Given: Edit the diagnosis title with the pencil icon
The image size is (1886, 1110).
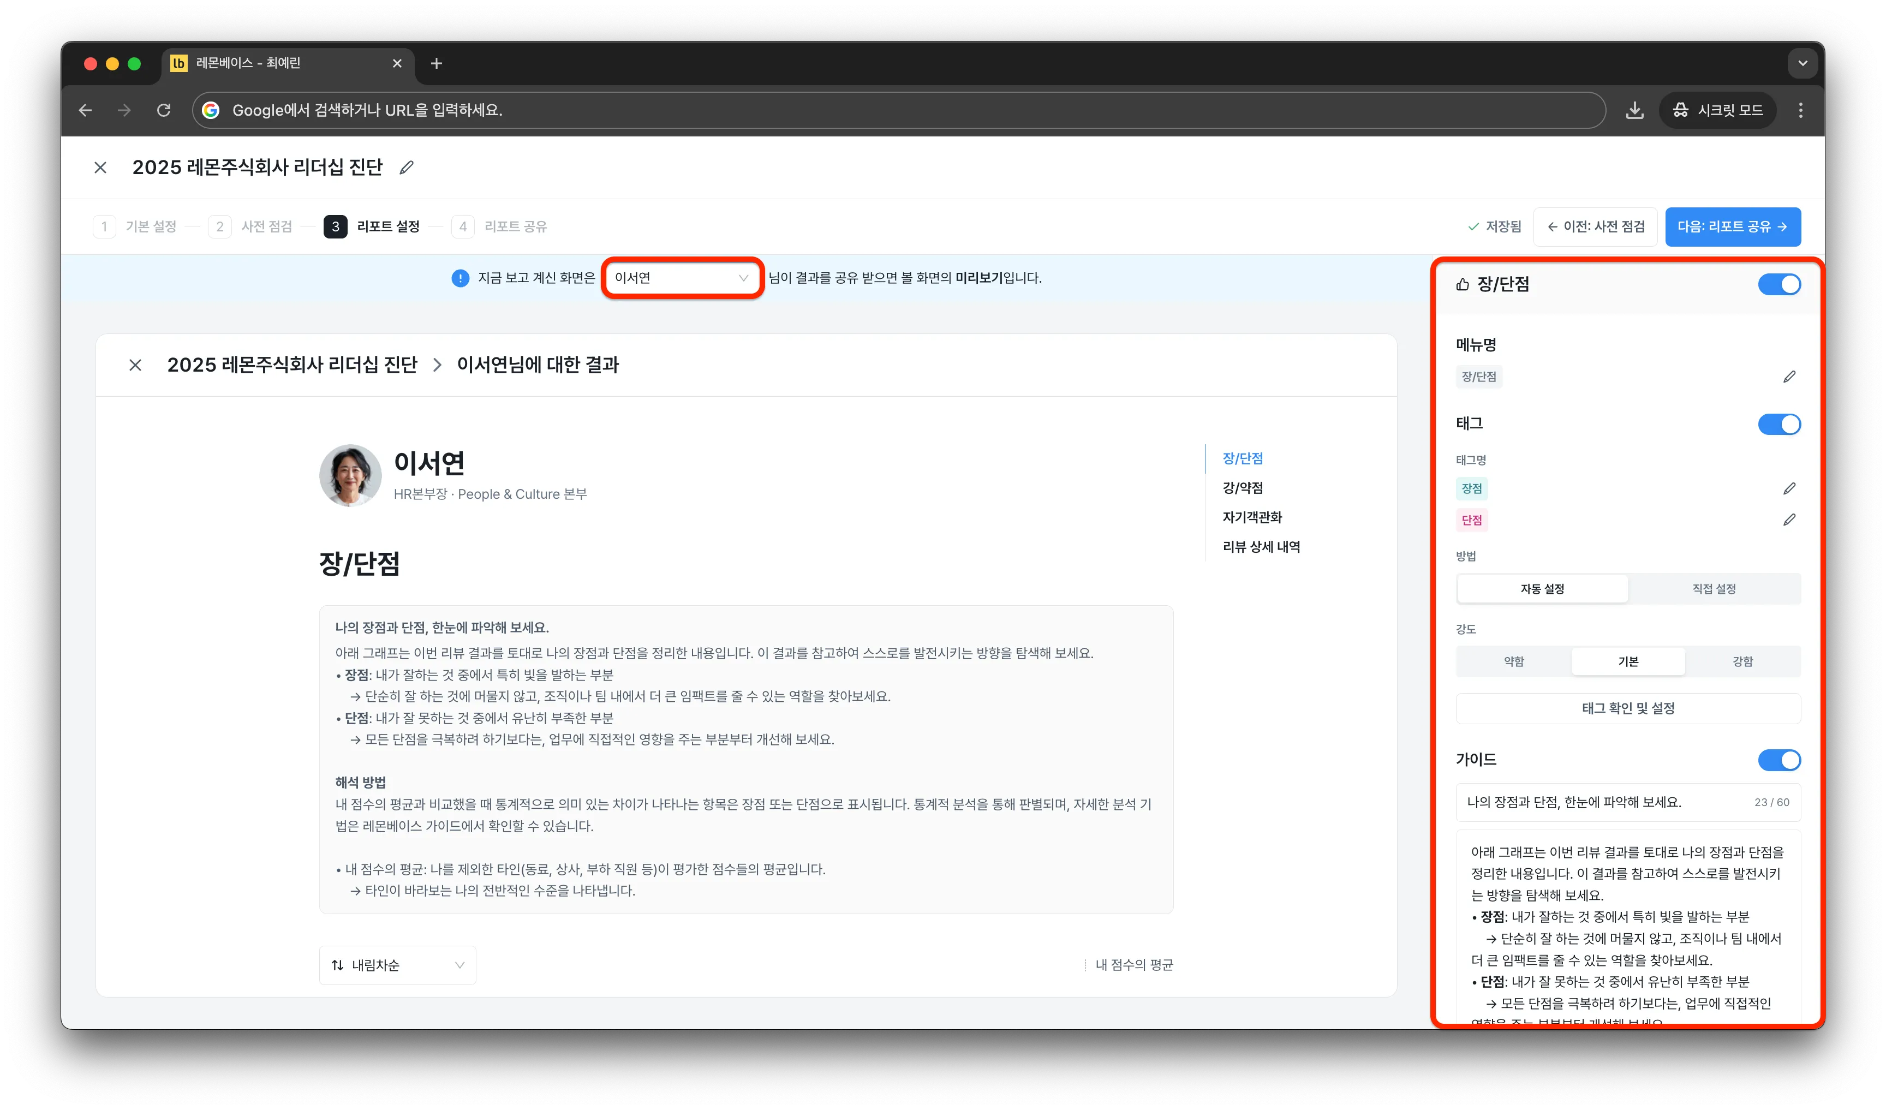Looking at the screenshot, I should pos(407,168).
